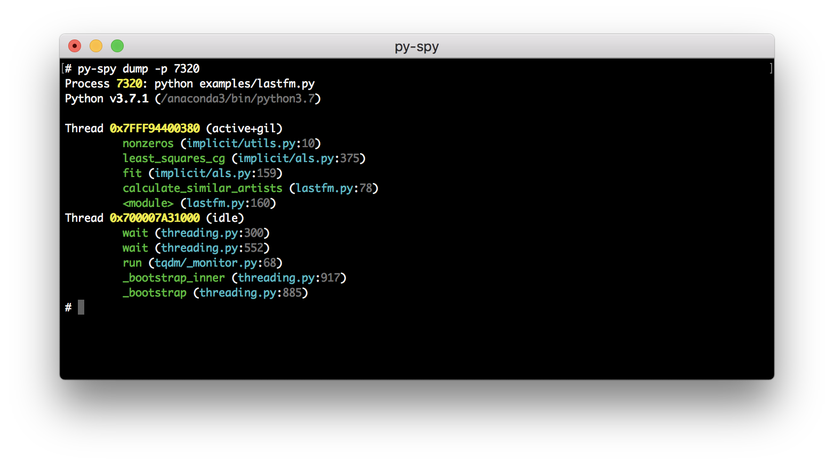Select the <module> entry for lastfm.py
The width and height of the screenshot is (834, 465).
point(148,203)
